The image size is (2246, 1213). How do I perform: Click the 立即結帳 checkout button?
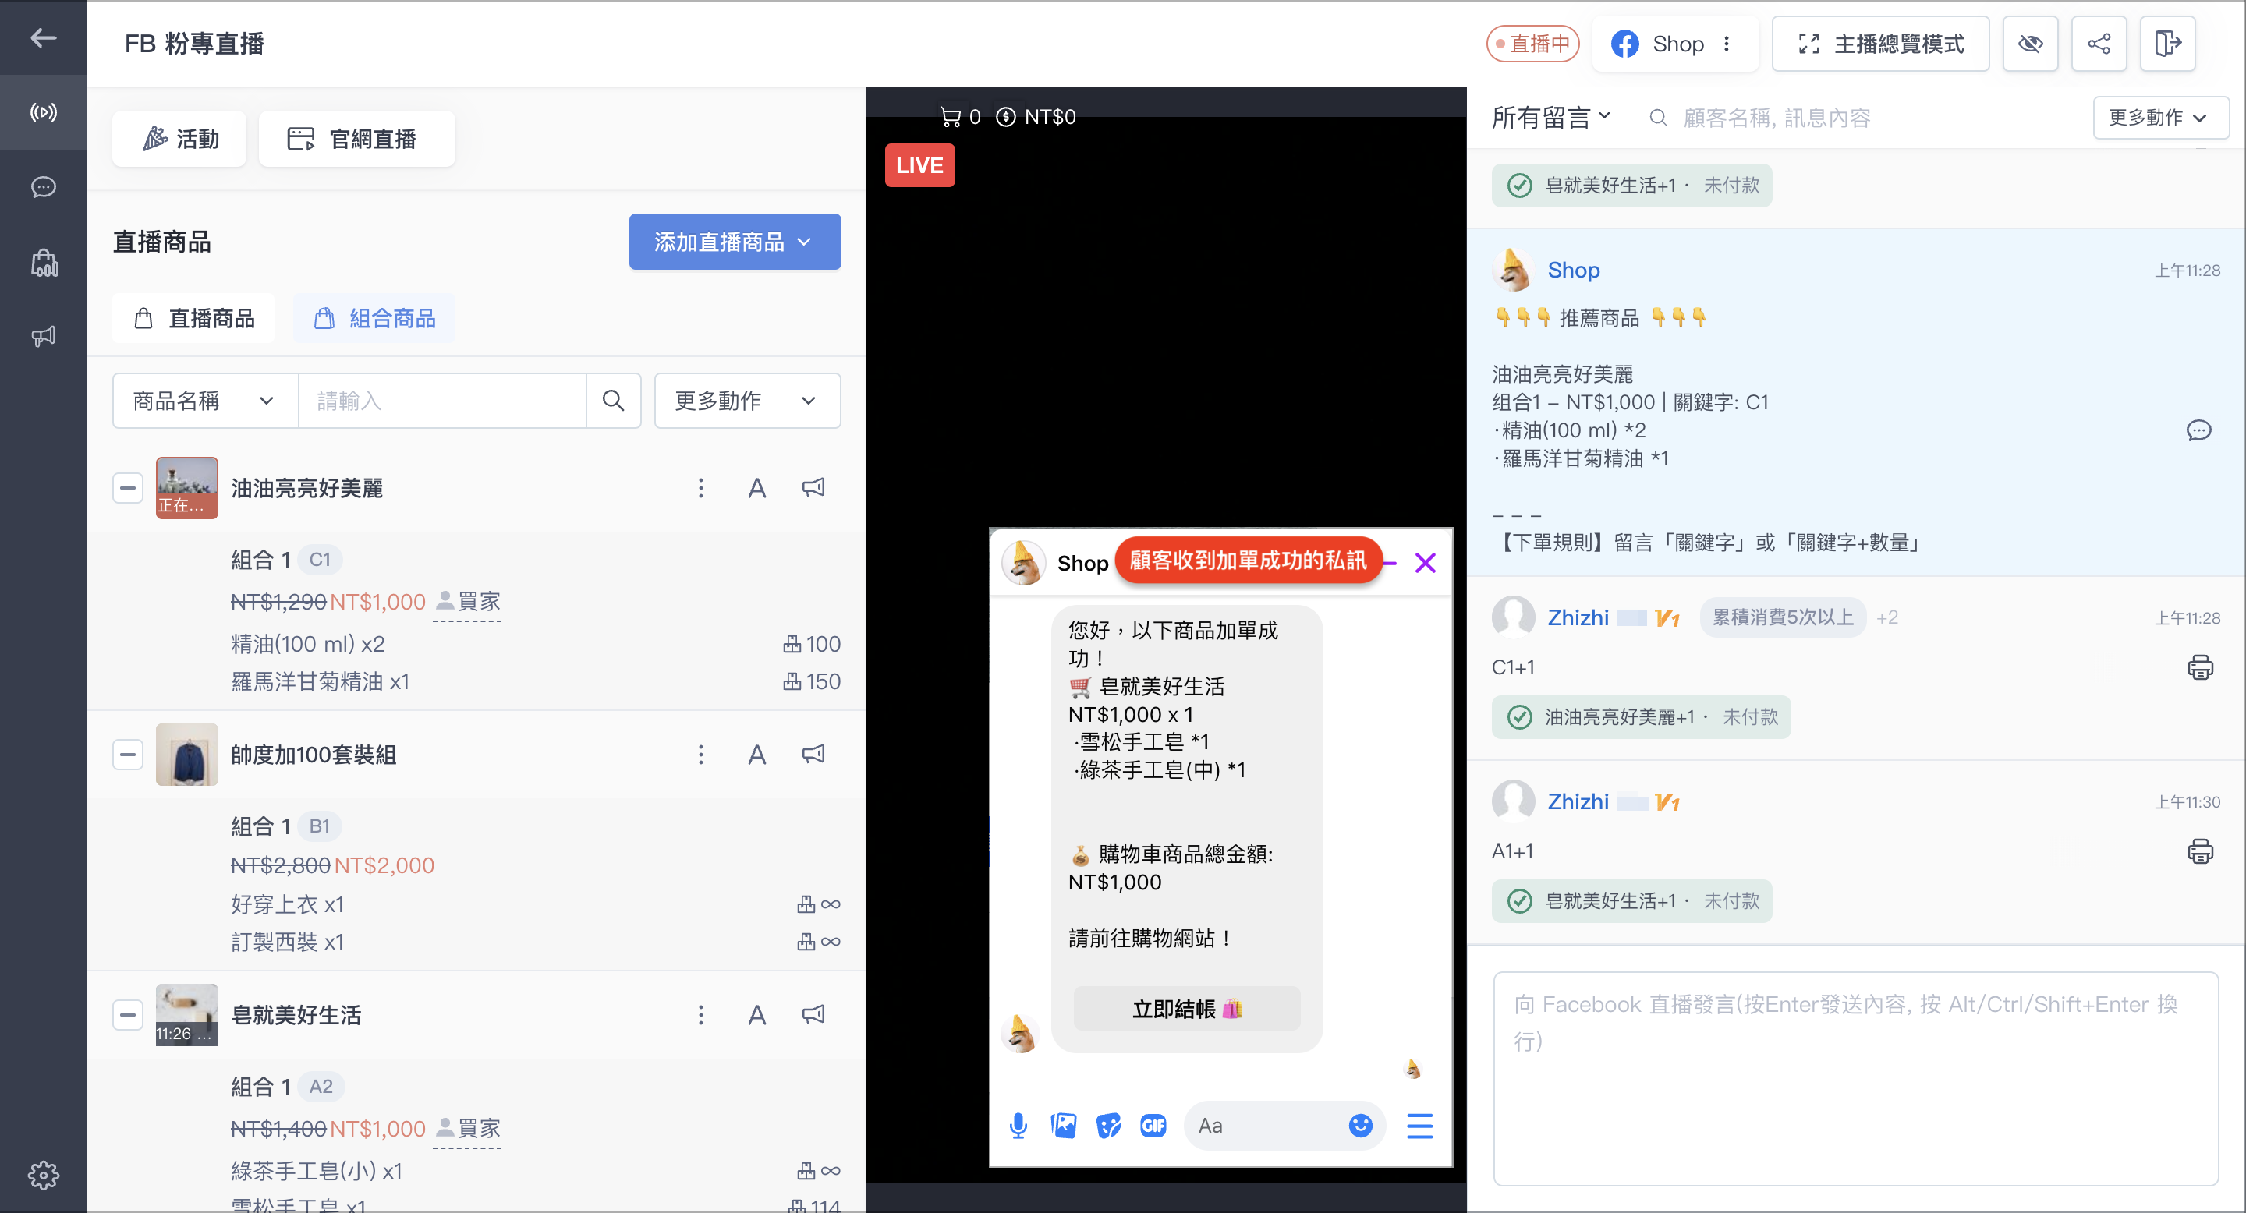(1187, 1009)
